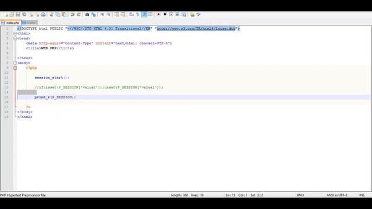Click the commented if(isset($_SESSION line
This screenshot has height=209, width=372.
99,88
